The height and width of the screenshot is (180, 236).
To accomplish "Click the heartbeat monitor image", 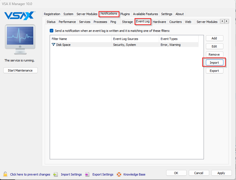I will coord(20,39).
